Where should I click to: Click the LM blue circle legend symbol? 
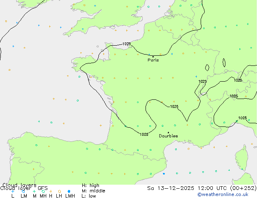pyautogui.click(x=23, y=191)
